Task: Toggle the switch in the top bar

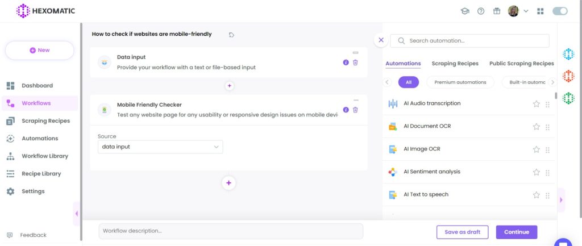Action: click(x=560, y=11)
